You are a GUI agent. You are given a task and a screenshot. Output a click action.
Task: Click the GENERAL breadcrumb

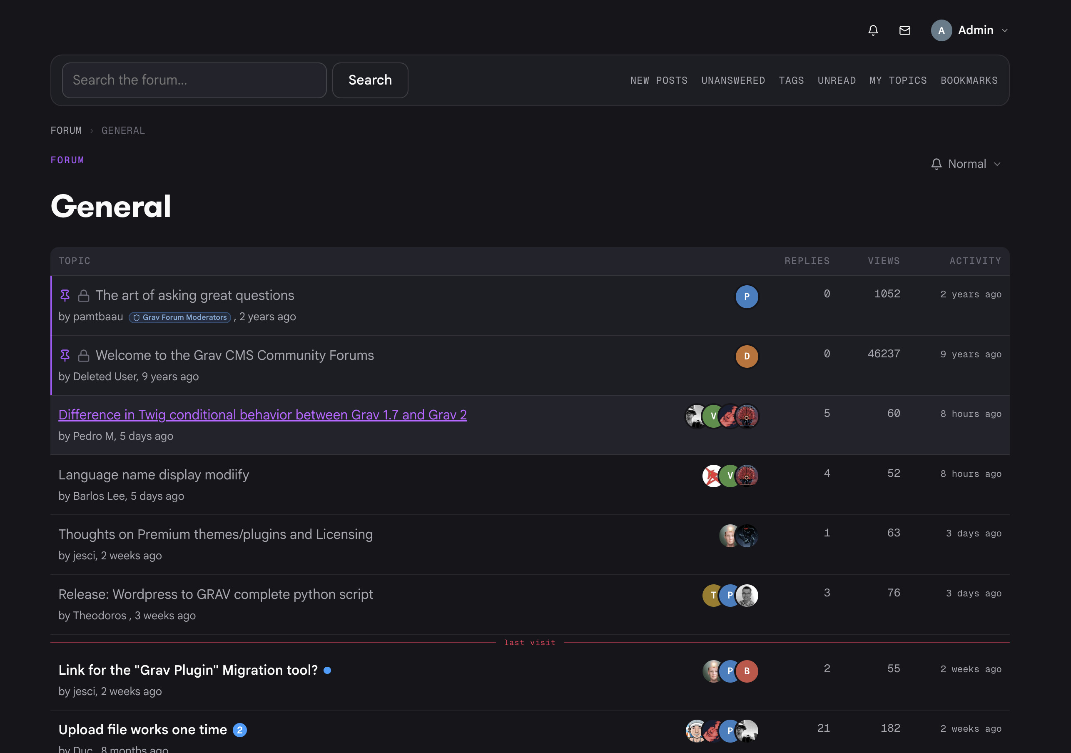coord(123,131)
